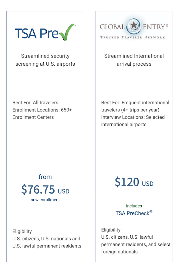Click Interview Locations: Selected airports text
The width and height of the screenshot is (182, 262).
click(133, 121)
